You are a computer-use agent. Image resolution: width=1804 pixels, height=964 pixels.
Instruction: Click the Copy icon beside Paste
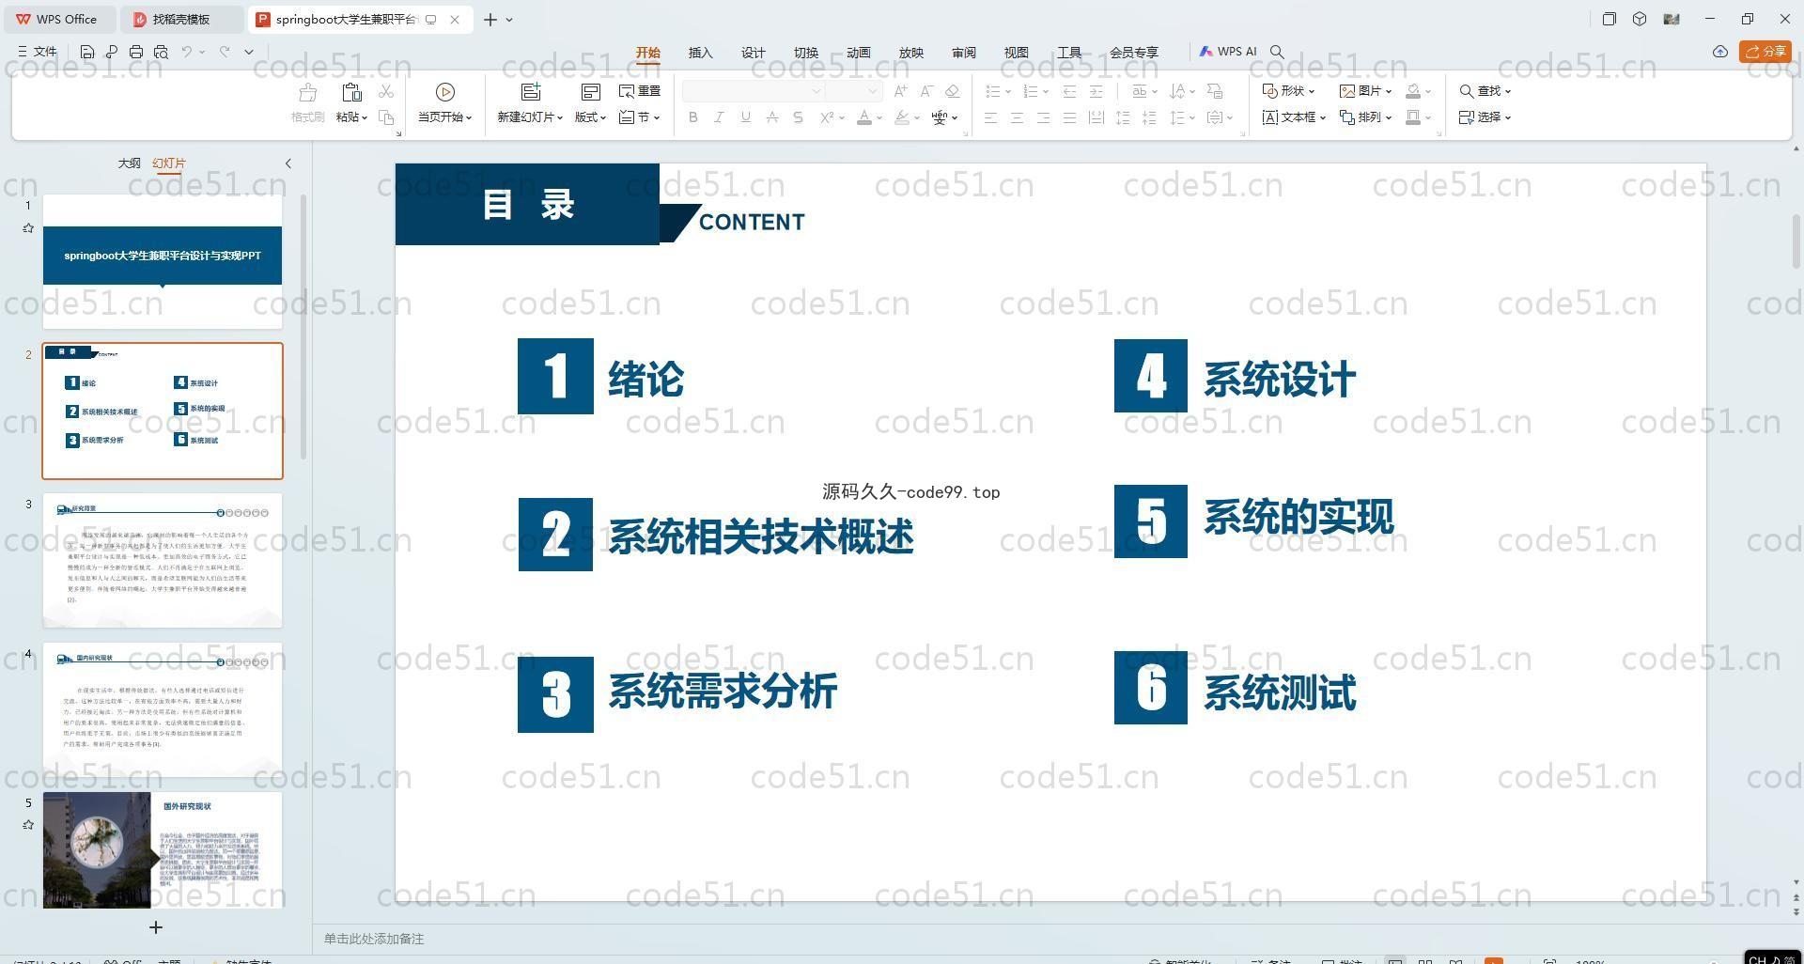[x=386, y=117]
